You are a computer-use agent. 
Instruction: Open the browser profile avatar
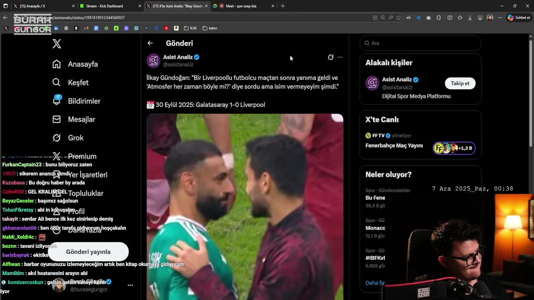tap(490, 17)
